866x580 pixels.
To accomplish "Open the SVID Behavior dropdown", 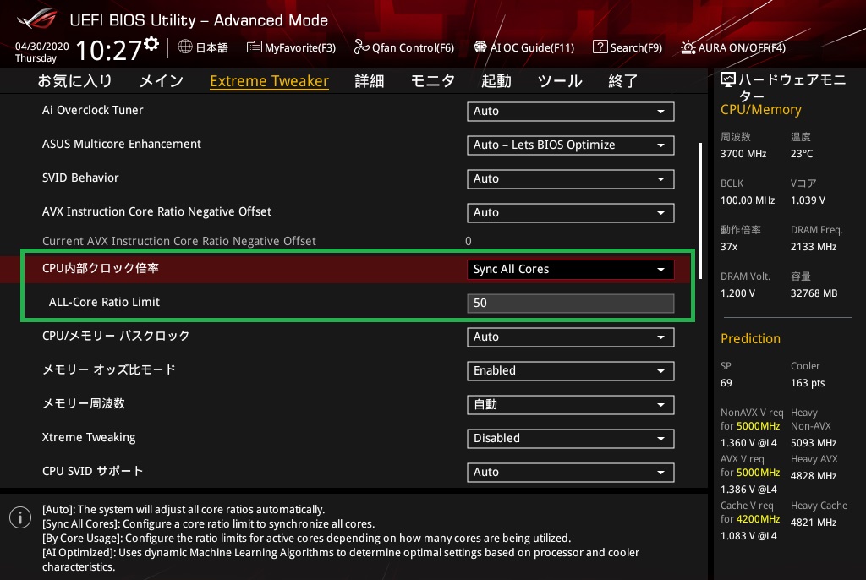I will [570, 179].
